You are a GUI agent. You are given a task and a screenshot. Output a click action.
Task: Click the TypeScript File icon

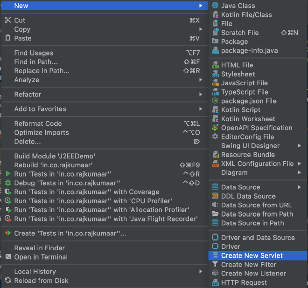click(215, 92)
